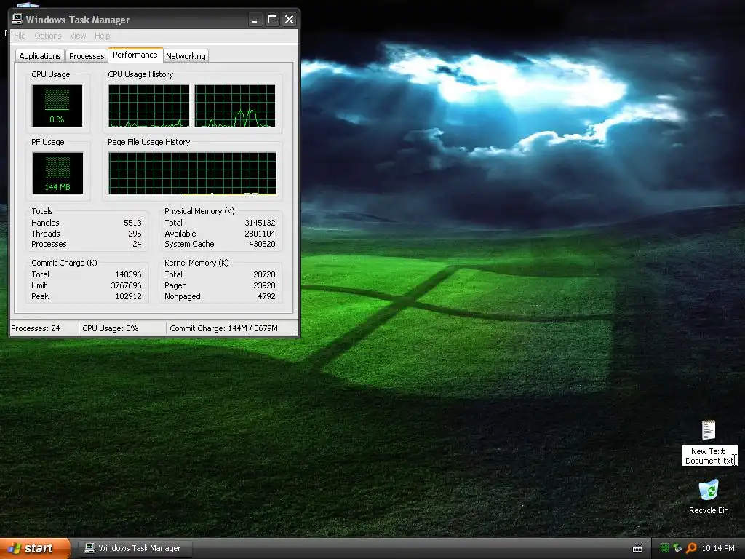The image size is (745, 559).
Task: Open the File menu
Action: (x=20, y=36)
